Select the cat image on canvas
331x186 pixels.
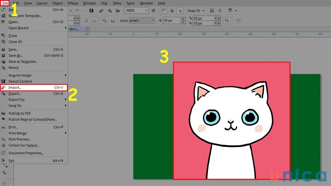point(232,121)
